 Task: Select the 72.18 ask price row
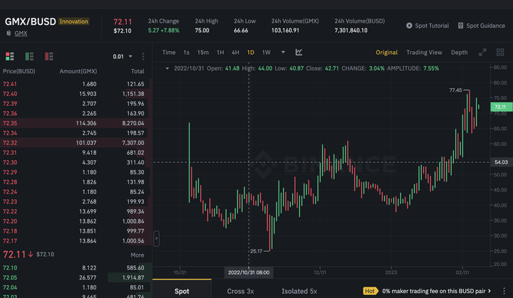tap(76, 231)
